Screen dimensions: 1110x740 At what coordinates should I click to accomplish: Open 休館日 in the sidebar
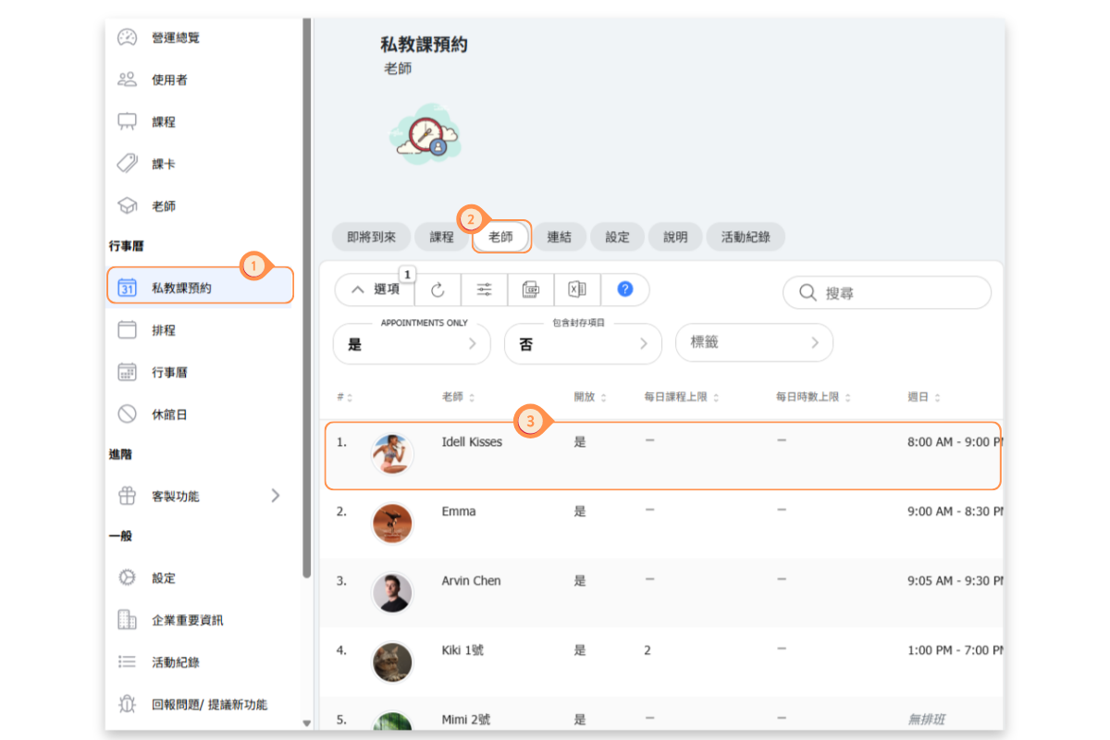pyautogui.click(x=169, y=414)
